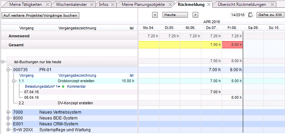Expand project E001 Neues CRM-System
The image size is (285, 134).
(8, 124)
